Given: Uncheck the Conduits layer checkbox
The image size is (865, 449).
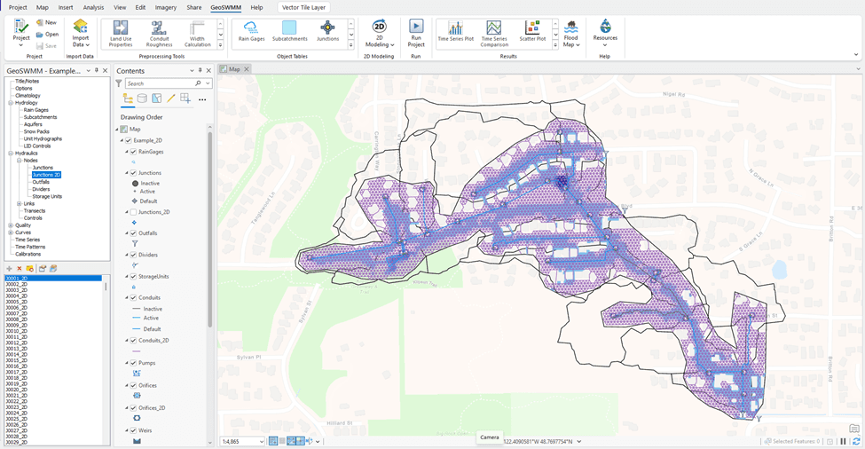Looking at the screenshot, I should (133, 297).
